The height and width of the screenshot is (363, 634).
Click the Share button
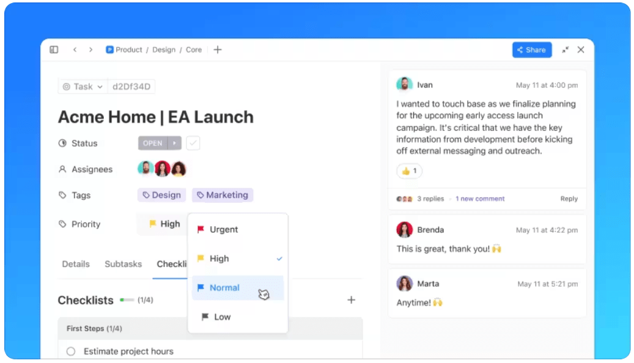532,50
